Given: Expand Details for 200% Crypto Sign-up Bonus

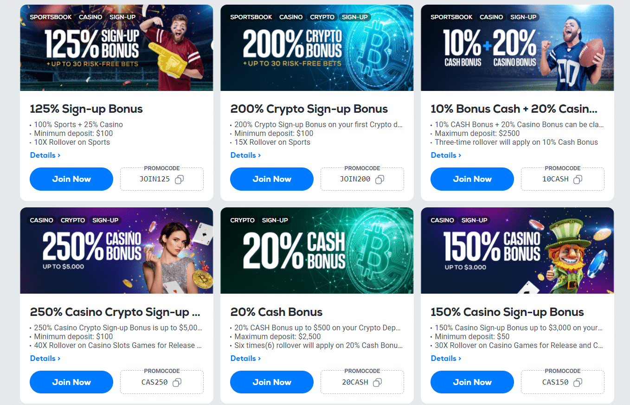Looking at the screenshot, I should [x=245, y=155].
